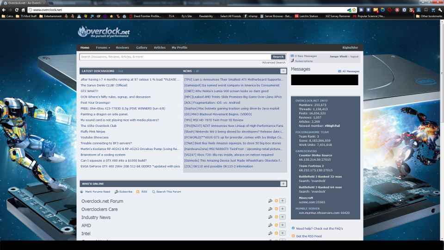Image resolution: width=444 pixels, height=250 pixels.
Task: Click the browser Back arrow
Action: pyautogui.click(x=4, y=10)
